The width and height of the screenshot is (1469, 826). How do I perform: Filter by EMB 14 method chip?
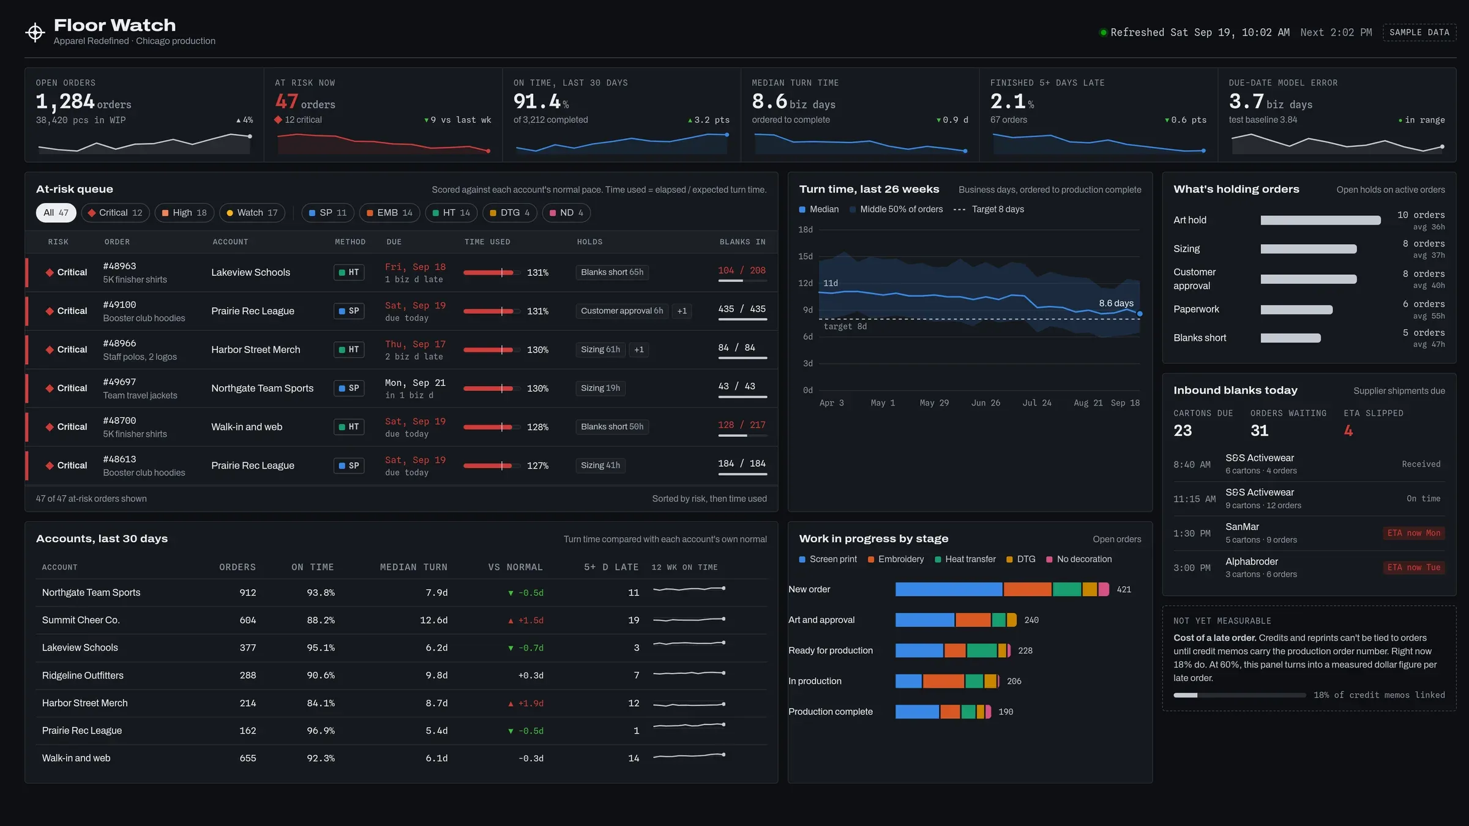[x=389, y=212]
